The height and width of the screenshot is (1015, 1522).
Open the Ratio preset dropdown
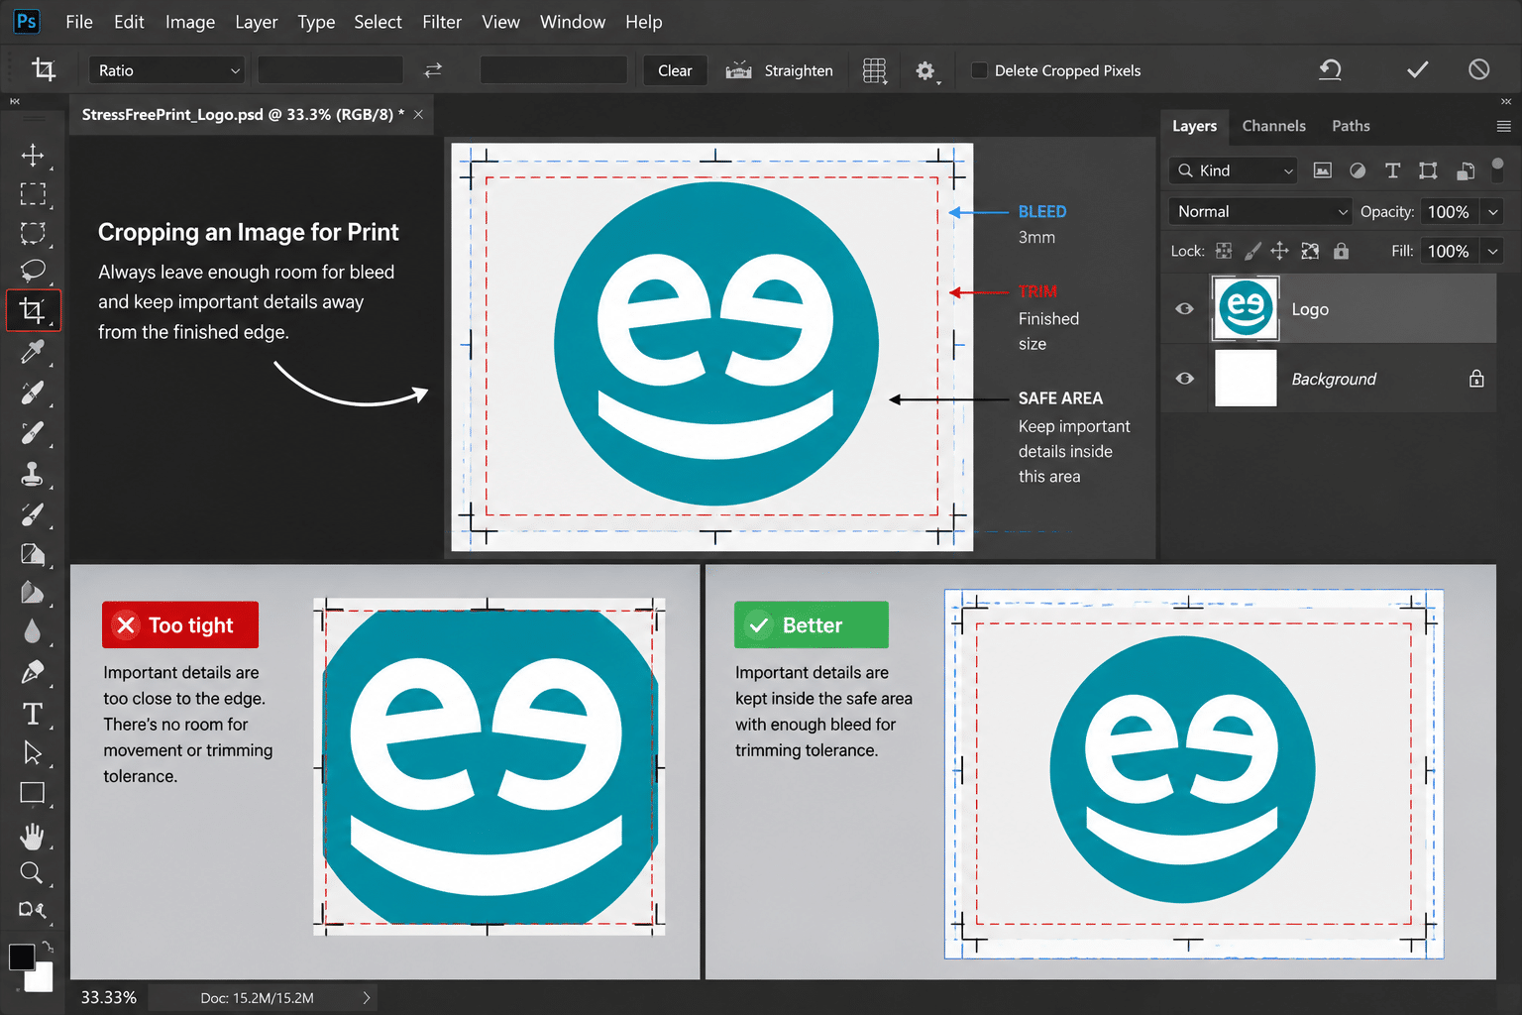click(x=166, y=70)
